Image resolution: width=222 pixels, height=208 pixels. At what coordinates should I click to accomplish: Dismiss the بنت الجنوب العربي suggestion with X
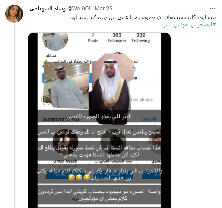tap(131, 130)
